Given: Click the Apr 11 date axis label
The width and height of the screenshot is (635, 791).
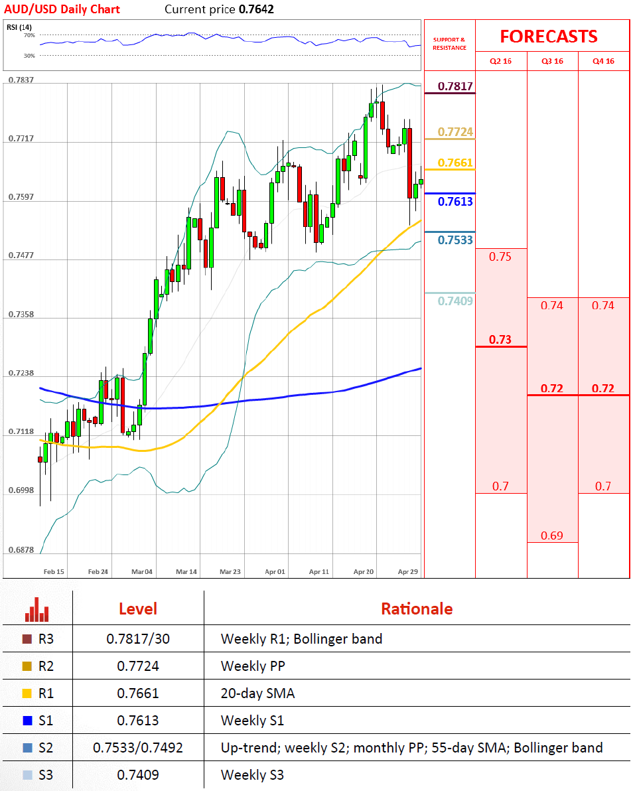Looking at the screenshot, I should point(318,572).
